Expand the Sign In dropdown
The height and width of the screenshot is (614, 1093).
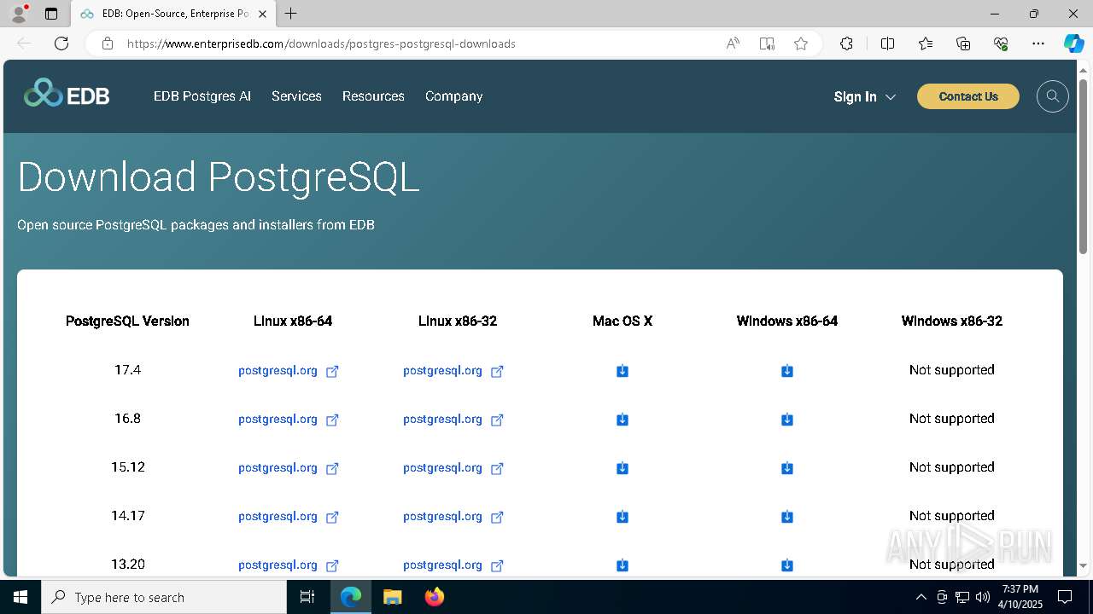(864, 96)
